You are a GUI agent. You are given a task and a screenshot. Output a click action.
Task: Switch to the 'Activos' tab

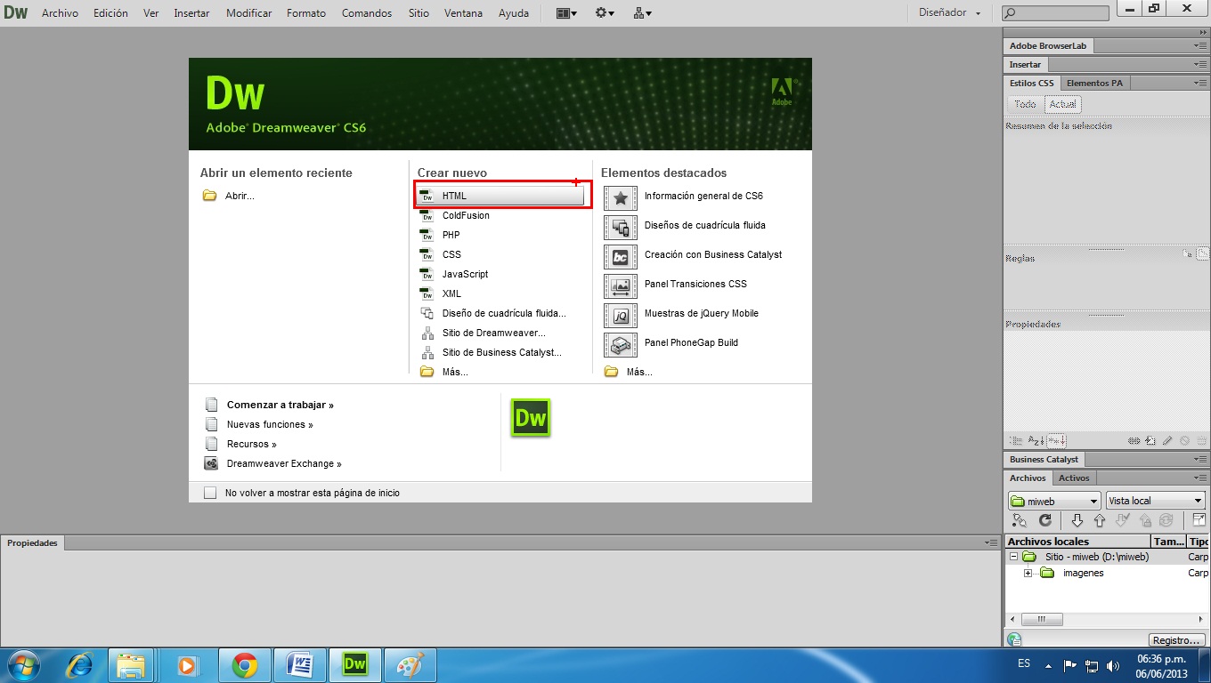(1075, 478)
